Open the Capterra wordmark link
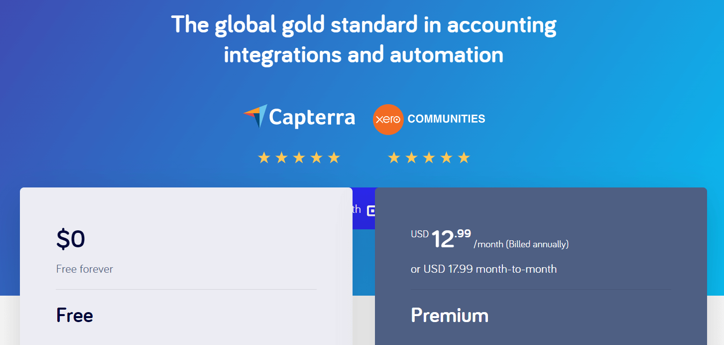This screenshot has width=724, height=345. (312, 118)
